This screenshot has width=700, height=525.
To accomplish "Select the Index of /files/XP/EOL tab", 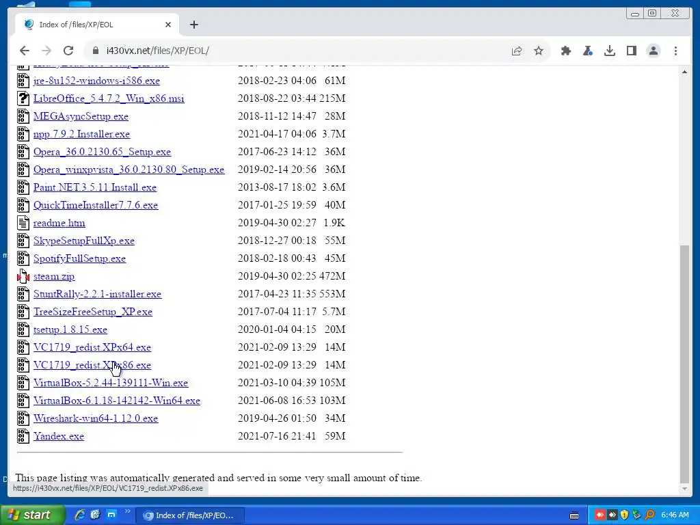I will [97, 25].
